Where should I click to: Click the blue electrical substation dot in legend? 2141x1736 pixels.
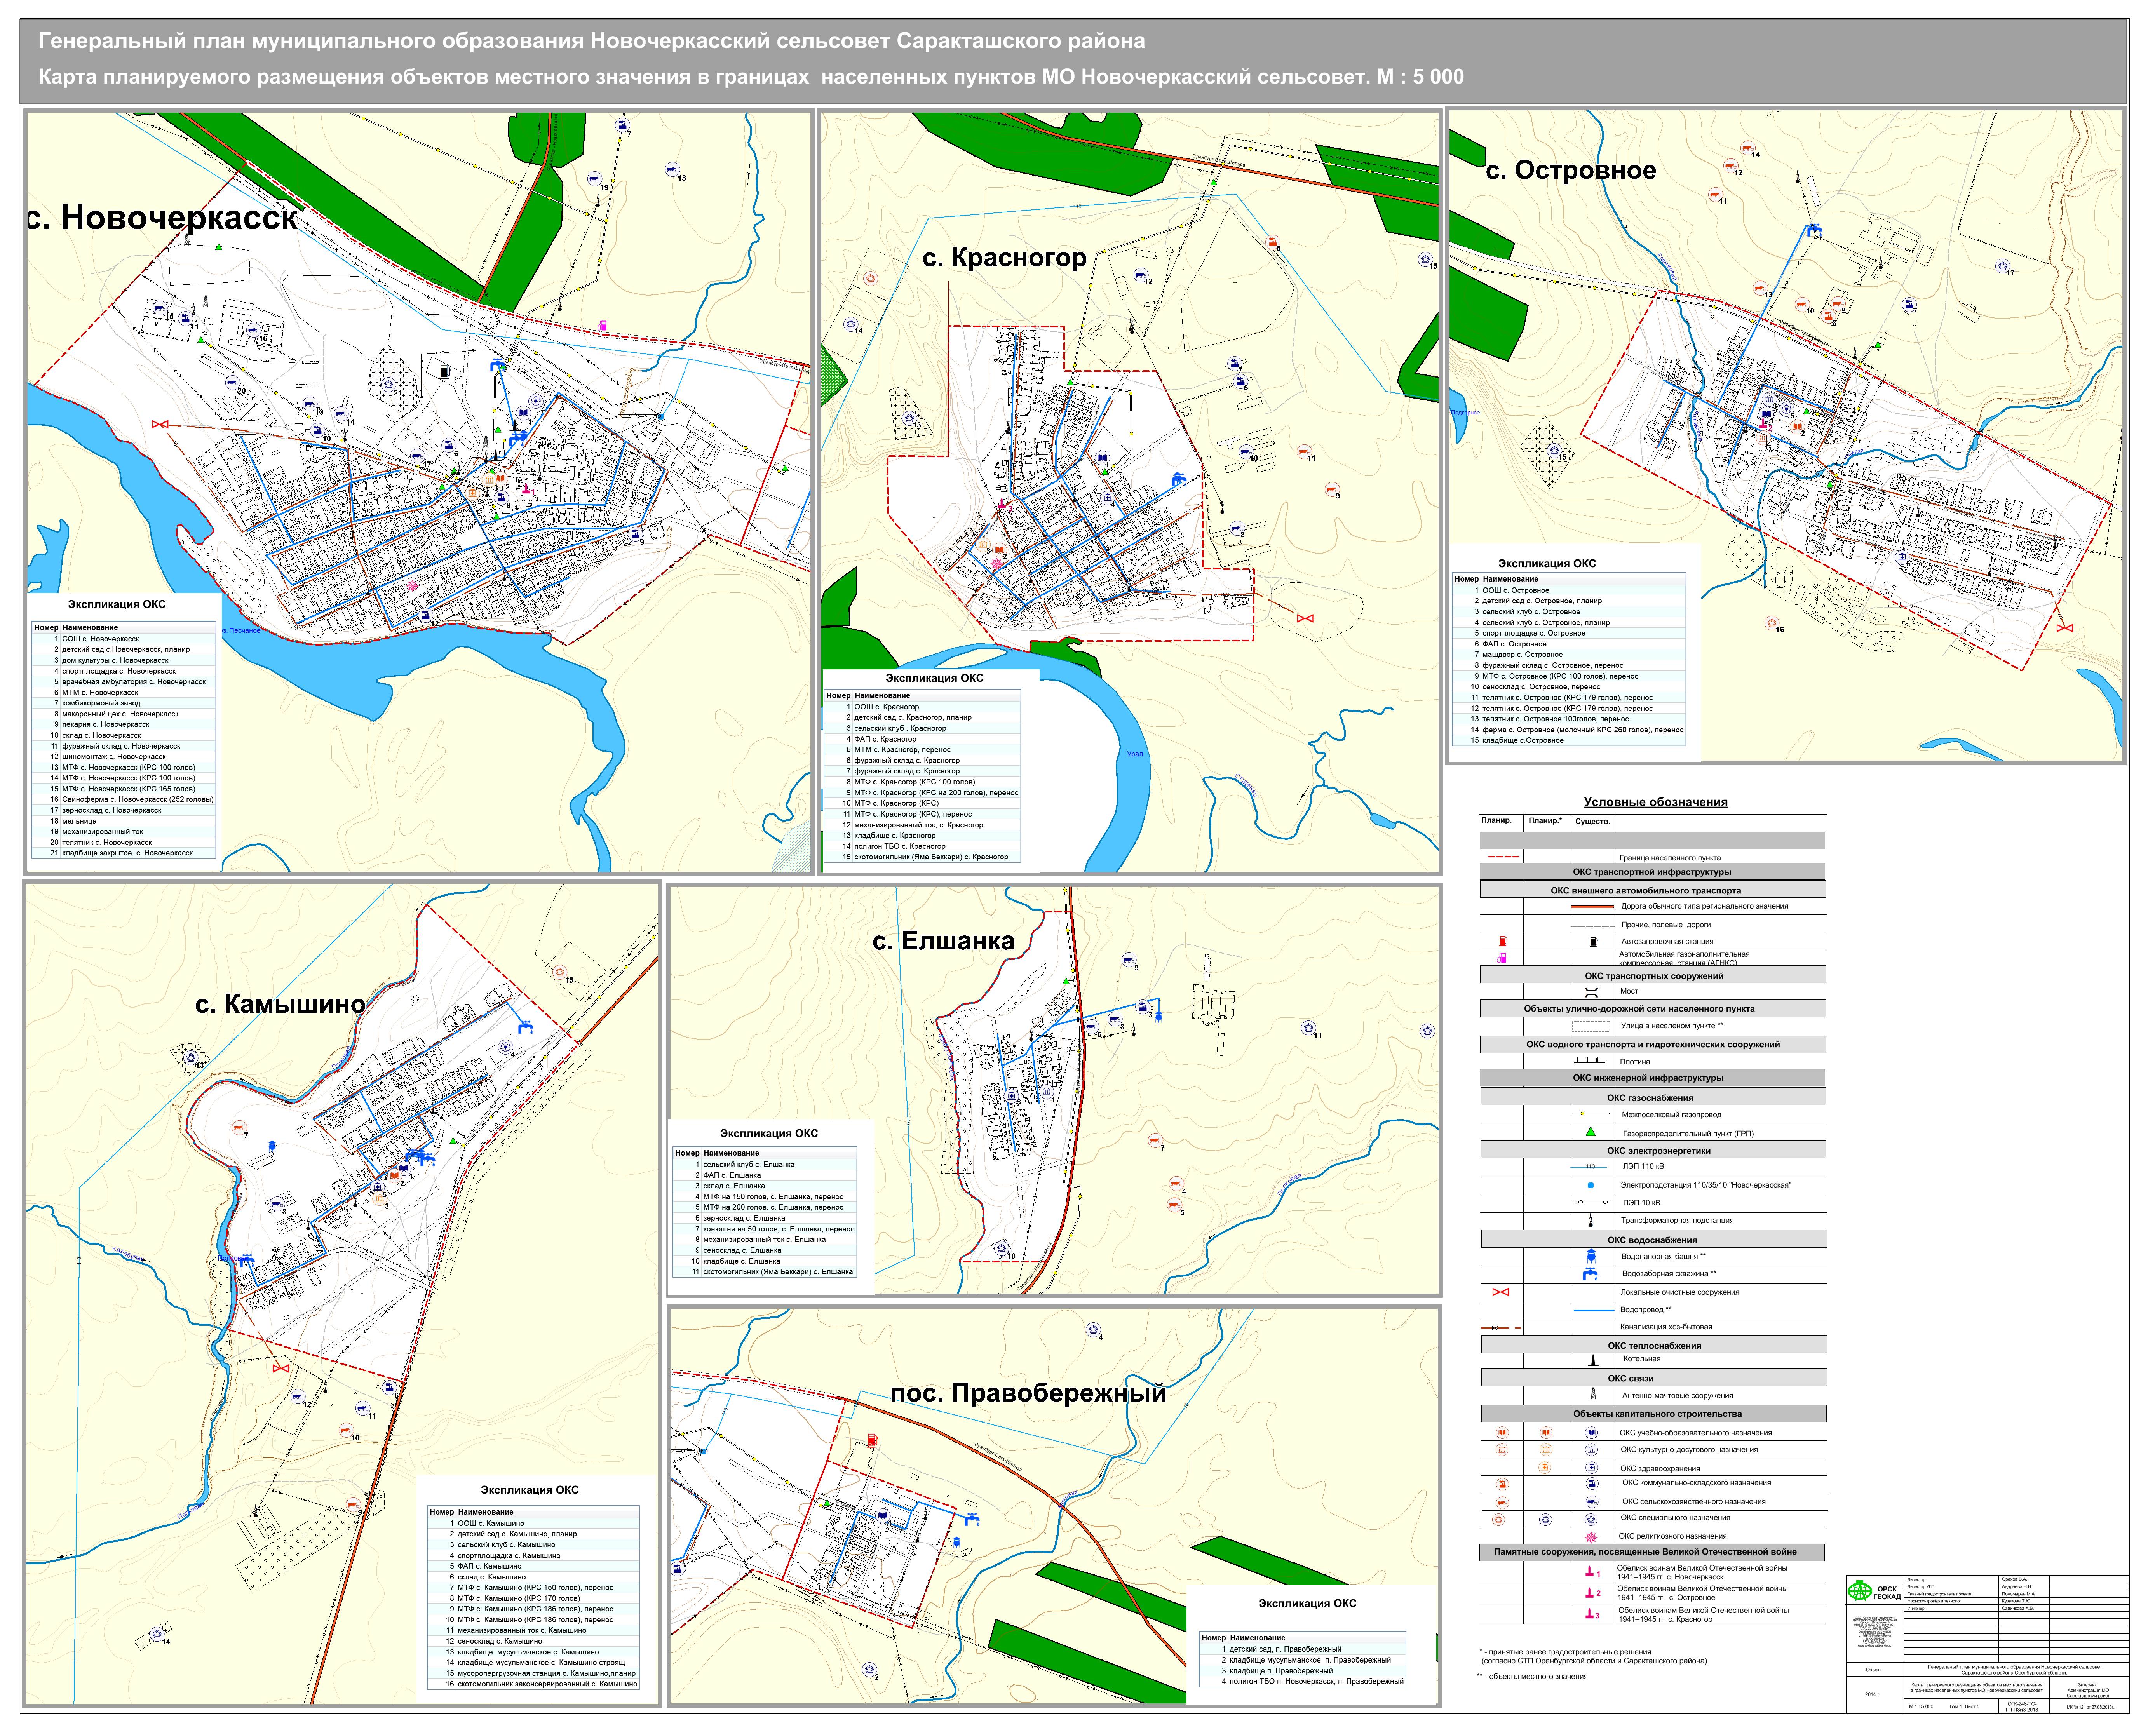click(x=1591, y=1185)
